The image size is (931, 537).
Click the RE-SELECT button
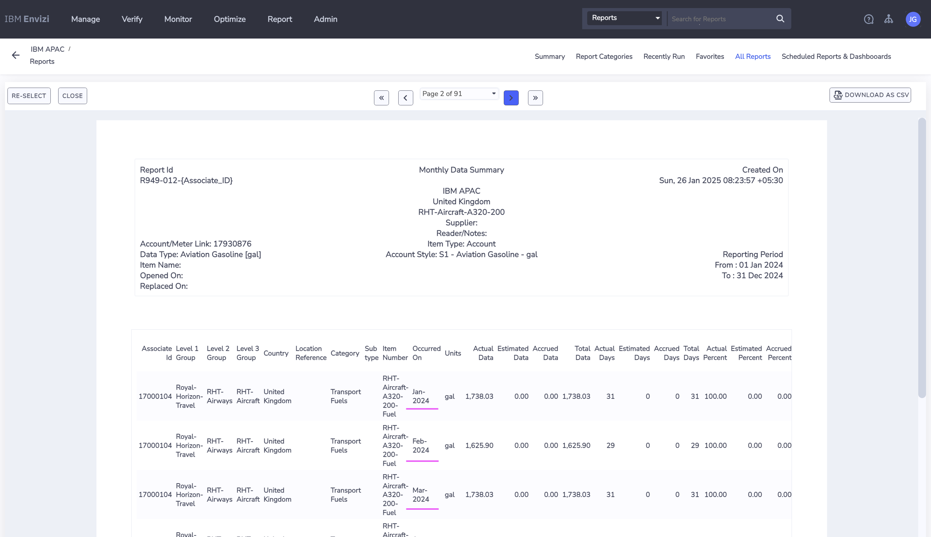29,96
